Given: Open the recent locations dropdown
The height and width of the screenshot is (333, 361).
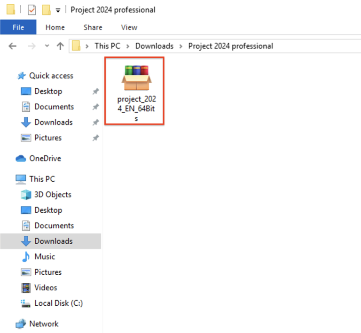Looking at the screenshot, I should pyautogui.click(x=47, y=46).
